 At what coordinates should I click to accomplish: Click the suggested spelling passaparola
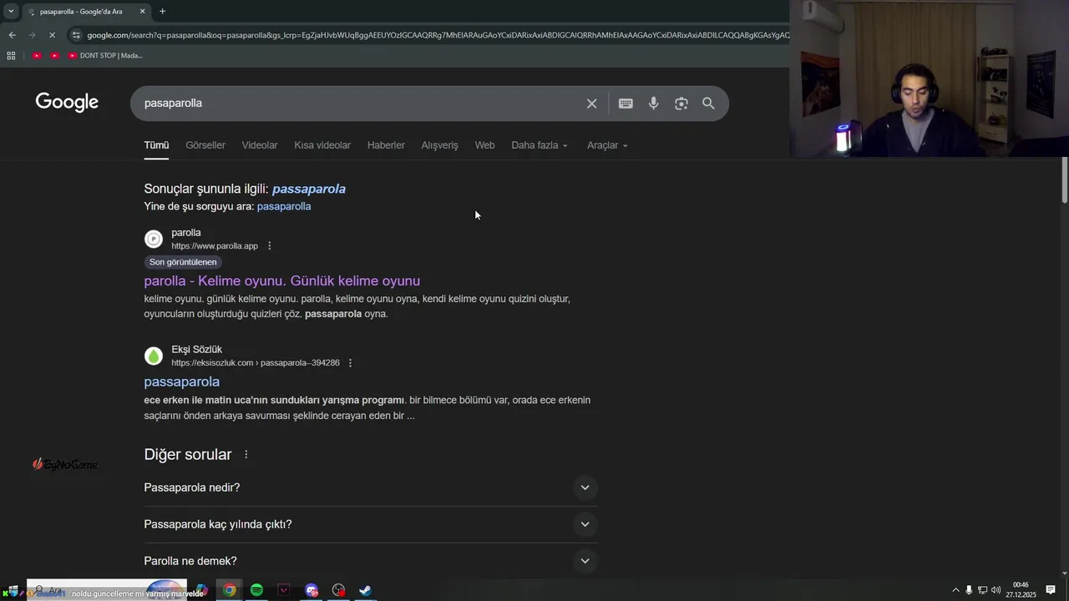click(x=309, y=189)
